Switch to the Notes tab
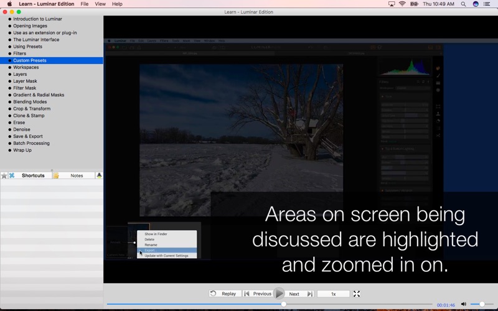 (x=73, y=175)
